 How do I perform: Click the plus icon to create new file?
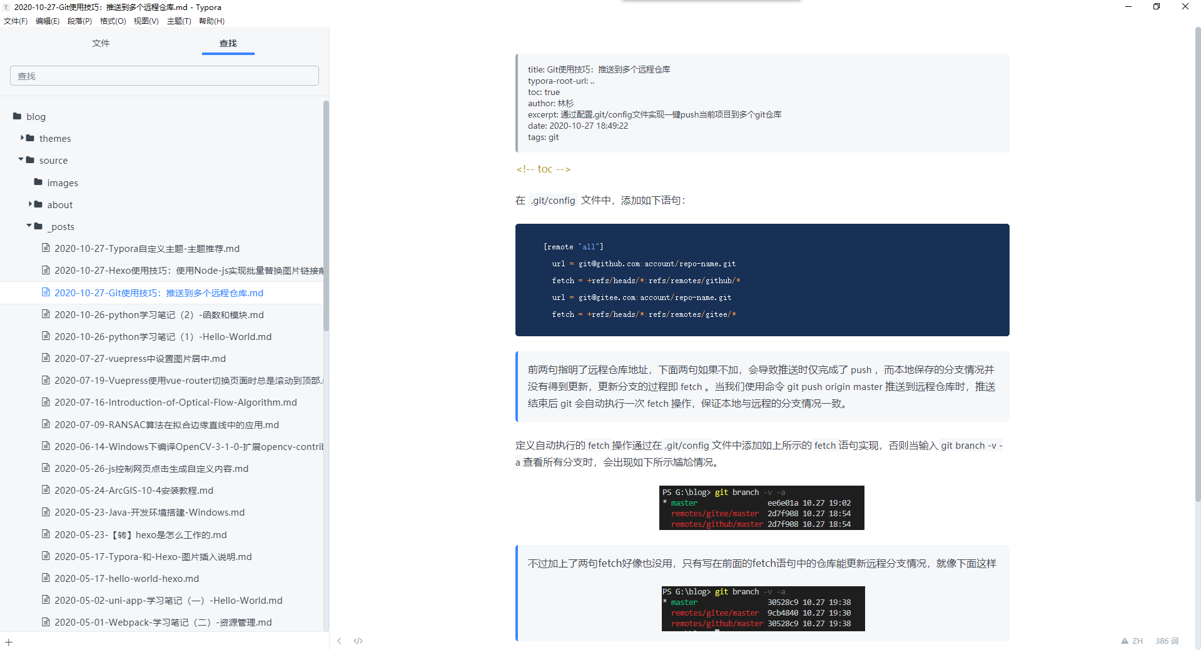(9, 642)
